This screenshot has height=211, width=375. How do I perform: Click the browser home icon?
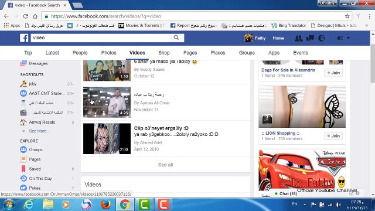coord(35,16)
